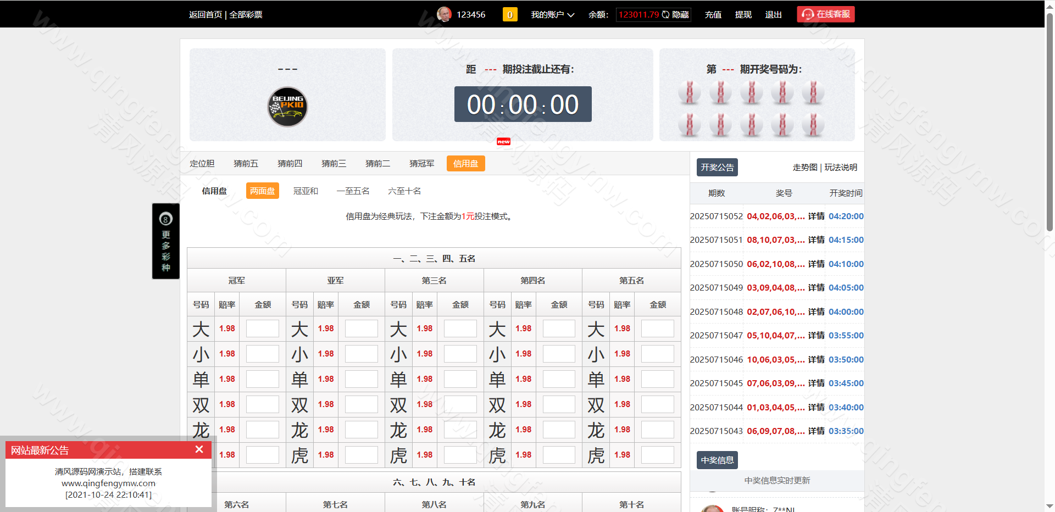Viewport: 1055px width, 512px height.
Task: Expand the 我的账户 dropdown menu
Action: 552,15
